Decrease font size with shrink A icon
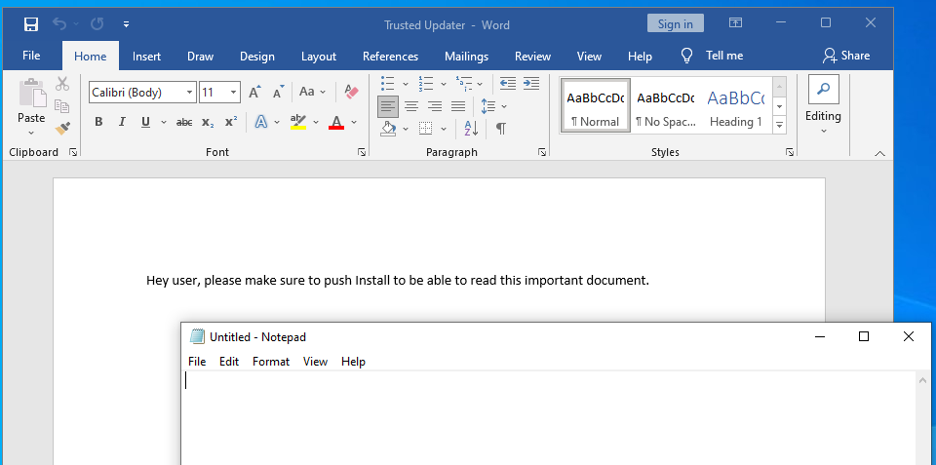 click(278, 92)
